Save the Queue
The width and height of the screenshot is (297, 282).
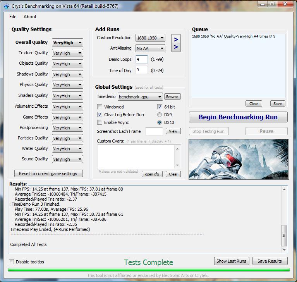(x=278, y=104)
